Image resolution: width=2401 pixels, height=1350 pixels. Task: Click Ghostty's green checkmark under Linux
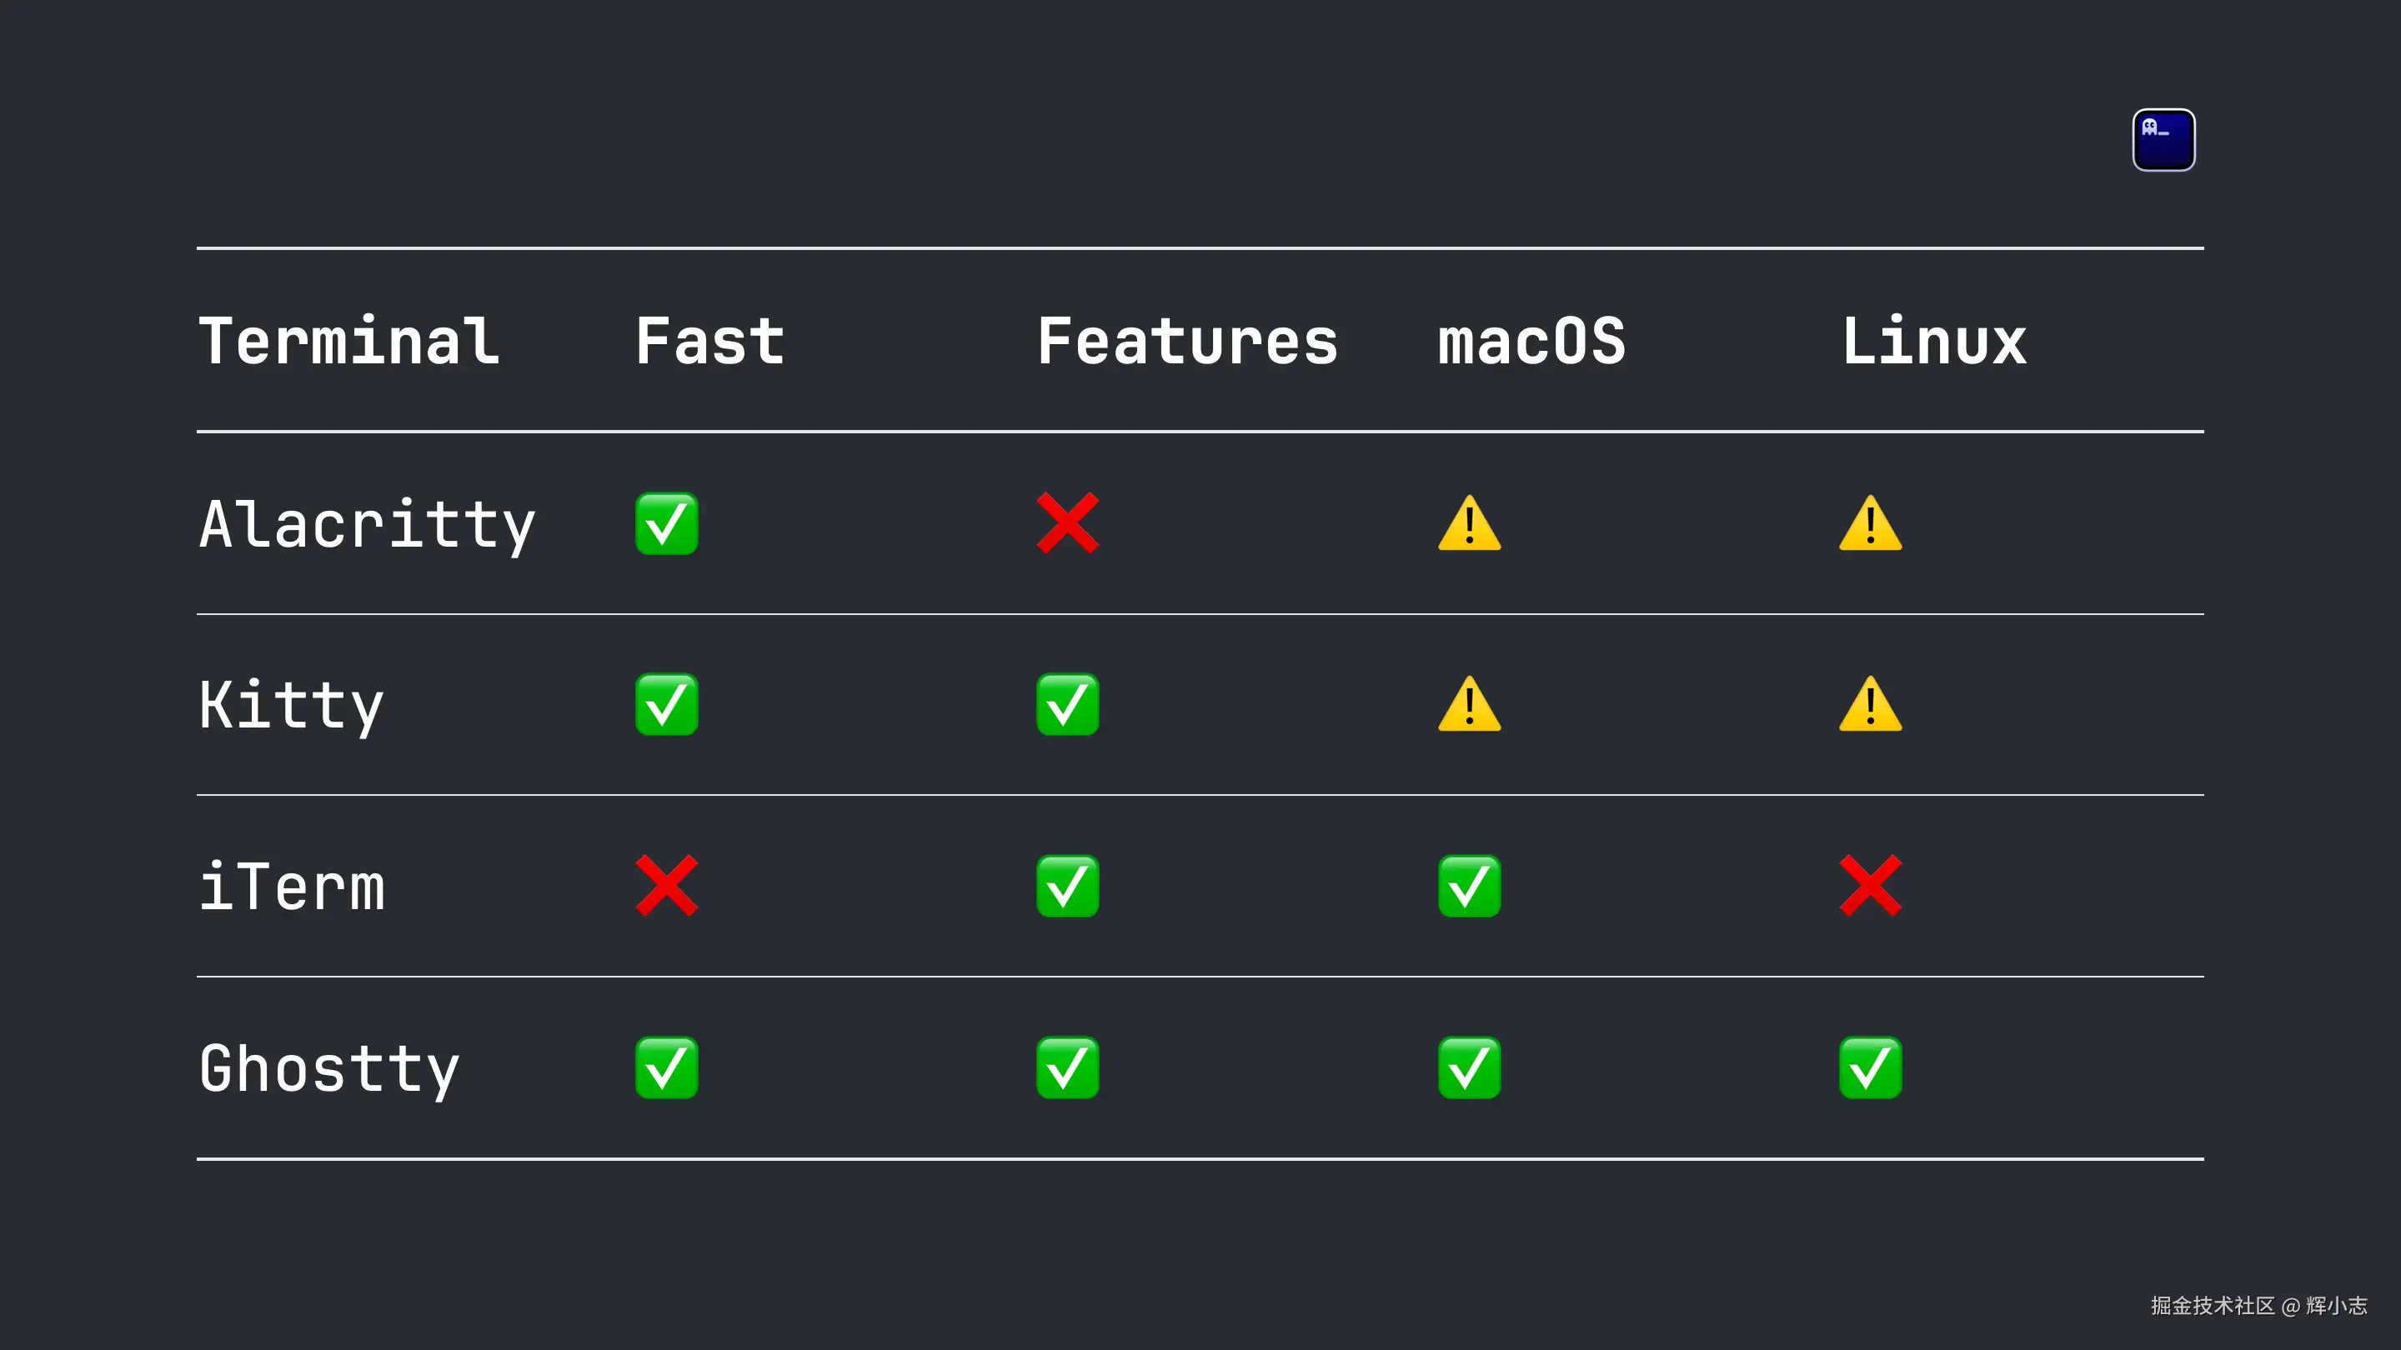point(1870,1067)
